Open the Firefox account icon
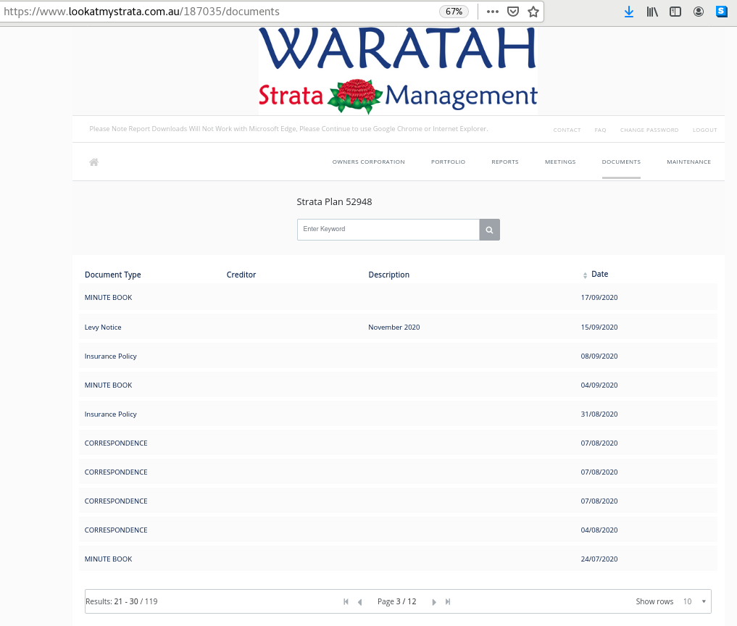This screenshot has width=737, height=626. tap(699, 12)
